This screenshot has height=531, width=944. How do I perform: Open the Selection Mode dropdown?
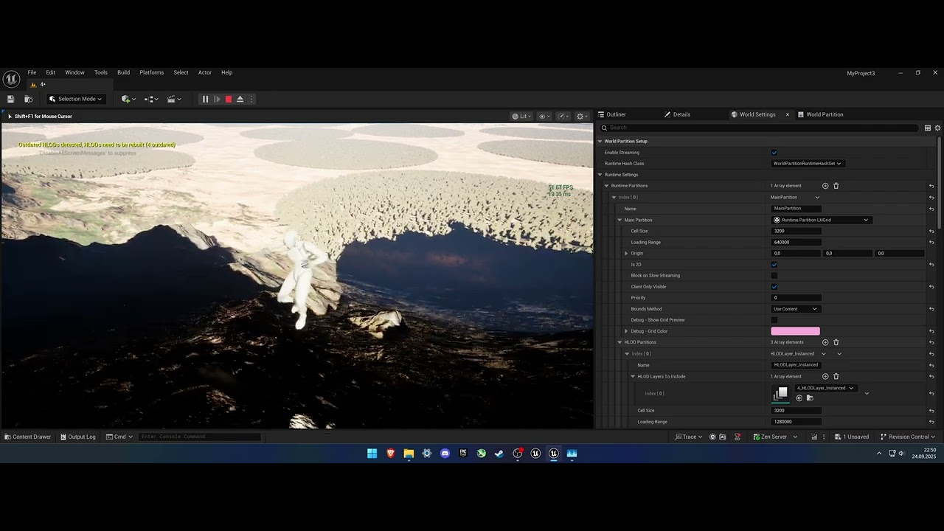click(x=76, y=99)
